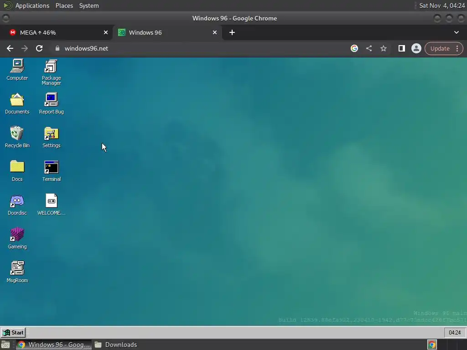The image size is (467, 350).
Task: Select Windows 96 - Google Chrome taskbar entry
Action: (x=54, y=345)
